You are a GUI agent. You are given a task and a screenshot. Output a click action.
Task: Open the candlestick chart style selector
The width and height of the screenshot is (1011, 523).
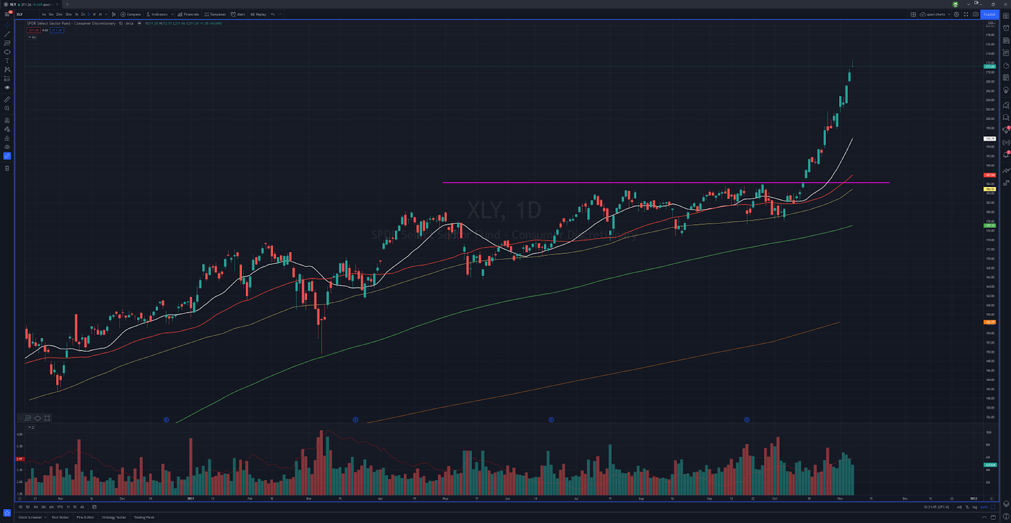coord(114,14)
